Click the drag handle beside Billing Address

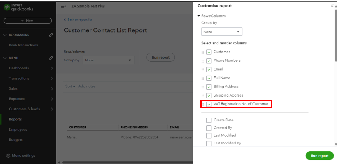point(203,87)
